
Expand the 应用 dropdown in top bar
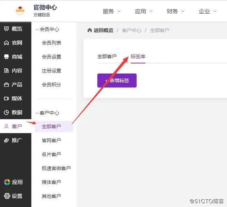pos(144,11)
